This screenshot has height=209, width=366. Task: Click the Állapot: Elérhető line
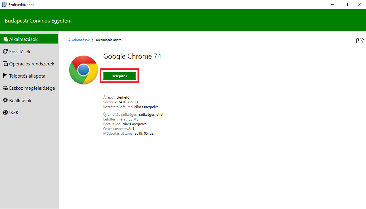pos(116,97)
